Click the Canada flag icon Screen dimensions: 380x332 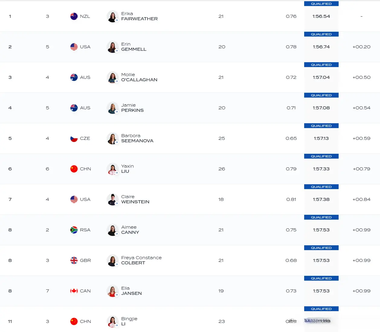(74, 291)
